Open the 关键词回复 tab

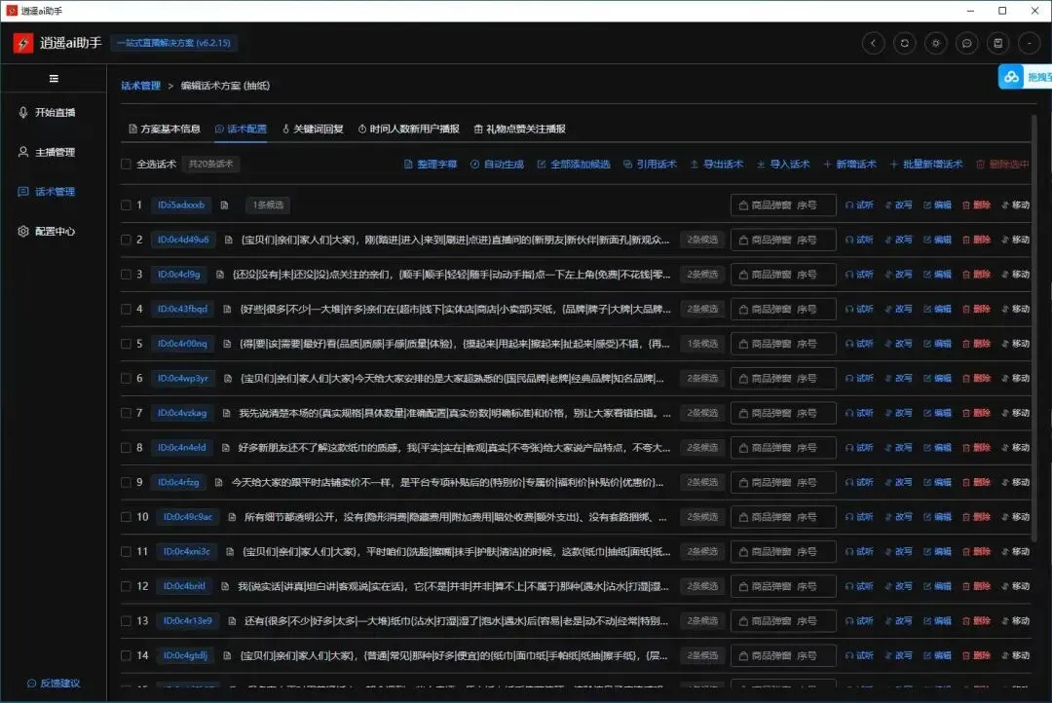tap(313, 129)
